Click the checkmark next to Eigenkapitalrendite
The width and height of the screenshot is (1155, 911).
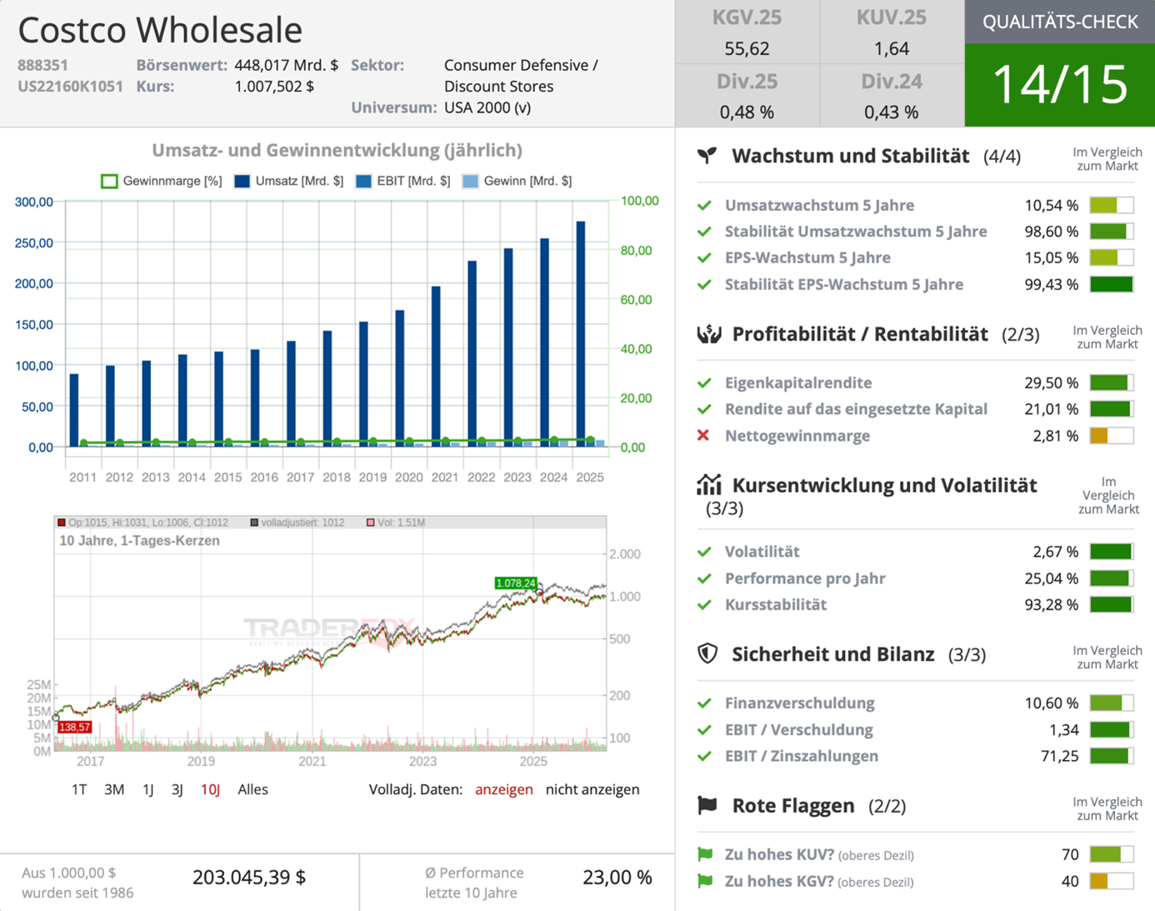(x=705, y=383)
